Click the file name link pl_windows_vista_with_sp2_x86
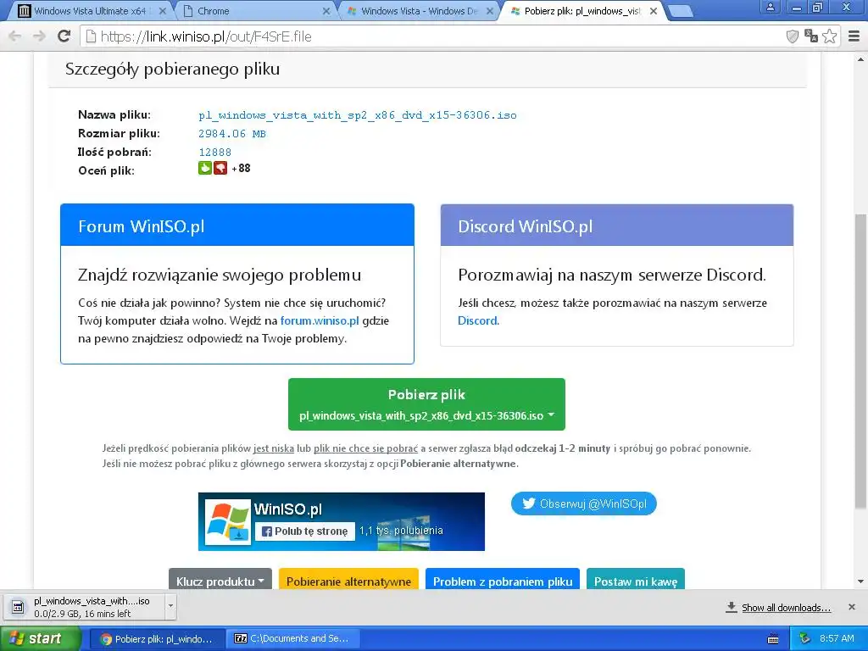 [358, 115]
